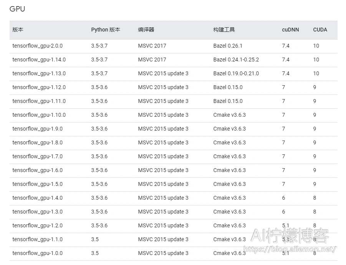This screenshot has height=265, width=346.
Task: Click cuDNN 7.4 in the 1.13.0 row
Action: pos(286,73)
